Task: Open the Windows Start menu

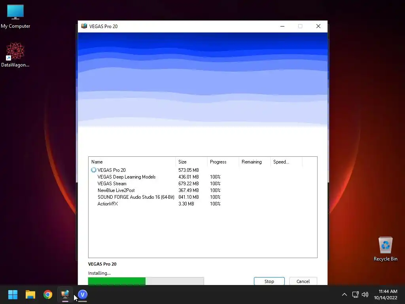Action: click(13, 294)
